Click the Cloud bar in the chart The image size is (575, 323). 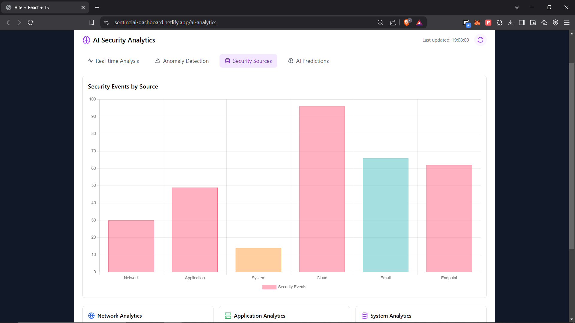(x=322, y=189)
